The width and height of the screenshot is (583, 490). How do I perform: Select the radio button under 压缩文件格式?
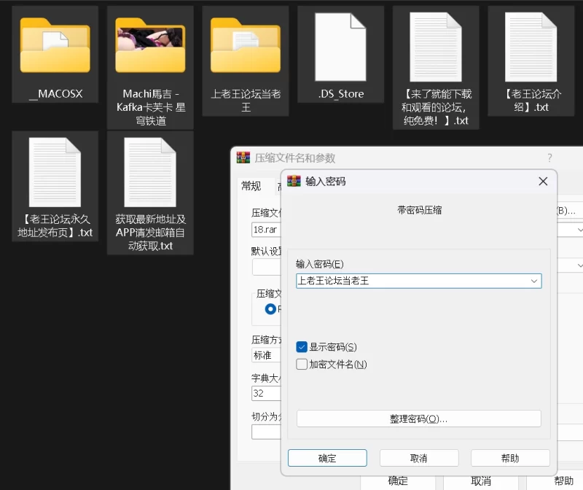pyautogui.click(x=270, y=309)
